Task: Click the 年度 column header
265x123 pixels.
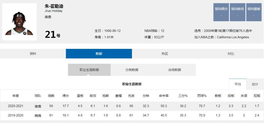Action: (16, 96)
